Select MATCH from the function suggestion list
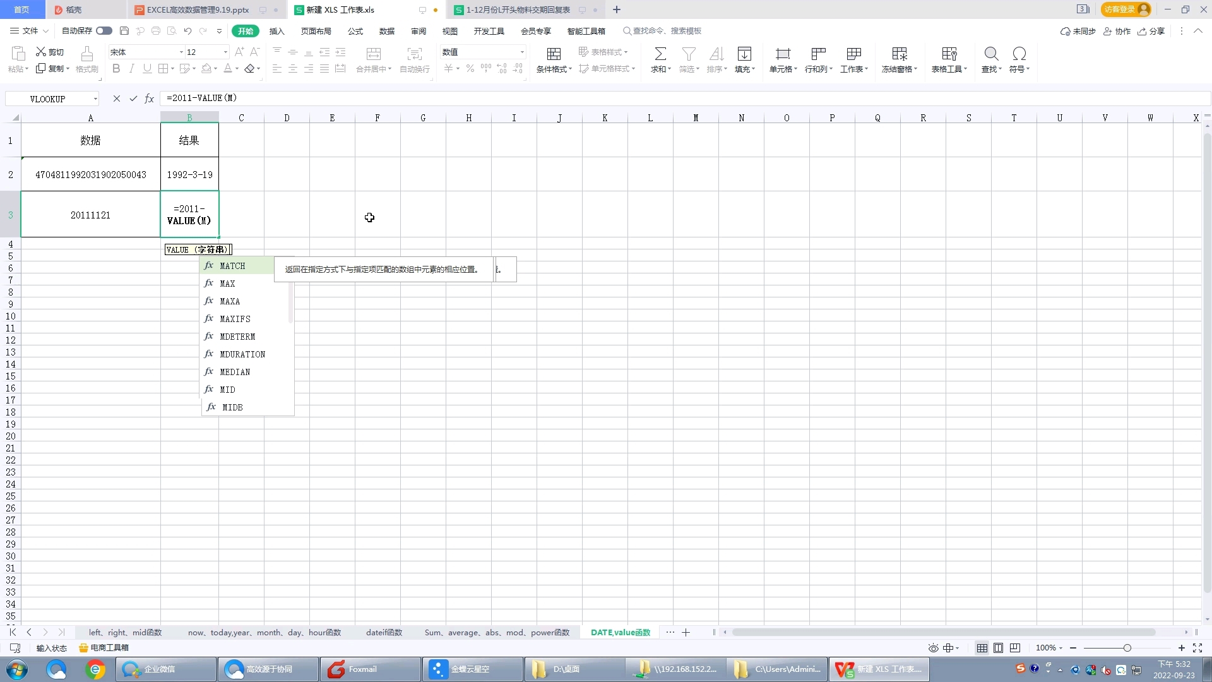The height and width of the screenshot is (682, 1212). coord(232,266)
